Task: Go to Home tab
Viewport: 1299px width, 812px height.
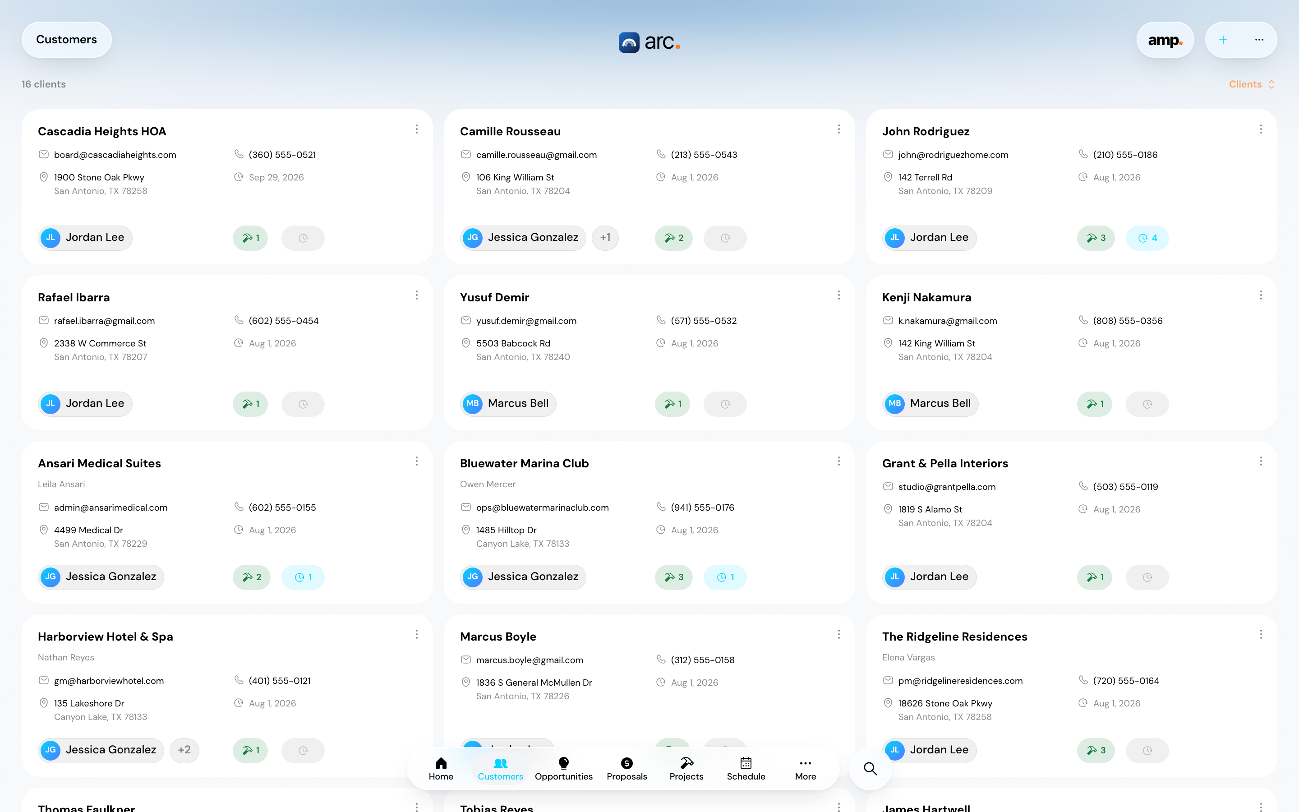Action: (x=441, y=769)
